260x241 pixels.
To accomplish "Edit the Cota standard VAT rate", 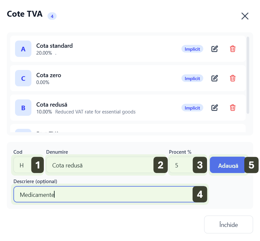I will tap(215, 49).
